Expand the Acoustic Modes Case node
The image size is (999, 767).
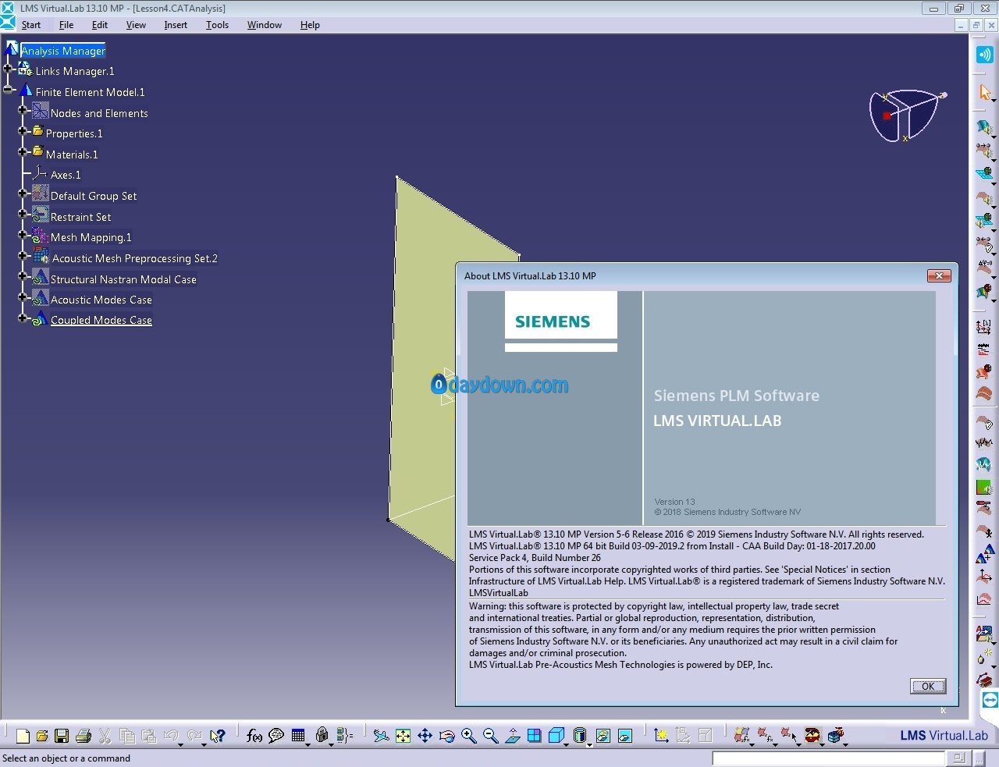(23, 297)
